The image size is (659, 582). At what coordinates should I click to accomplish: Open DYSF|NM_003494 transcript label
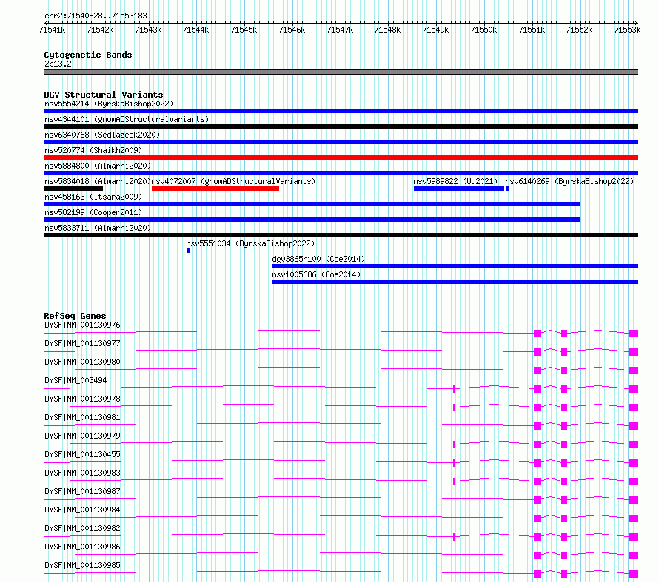point(76,380)
